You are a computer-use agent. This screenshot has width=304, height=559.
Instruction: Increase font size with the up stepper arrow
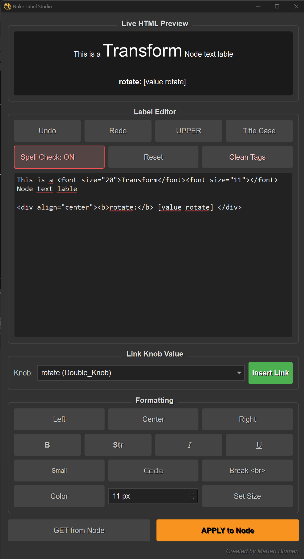click(193, 493)
